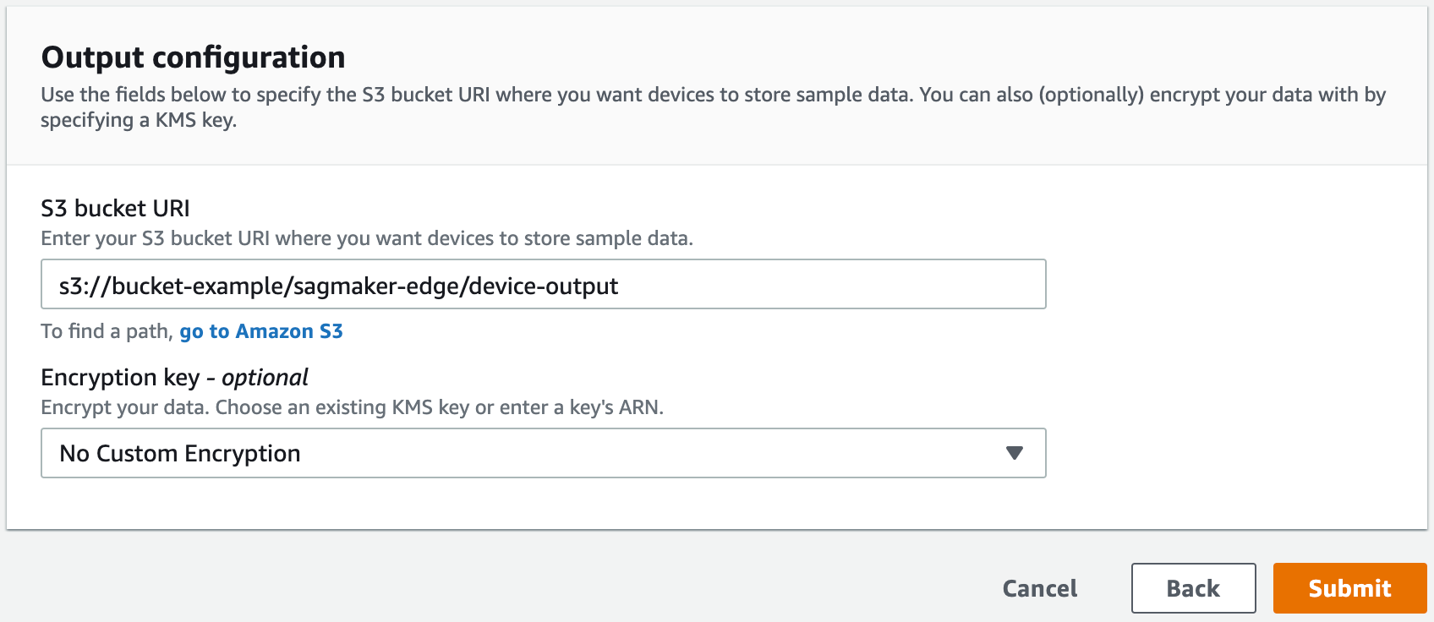Click the No Custom Encryption combo box

(544, 453)
